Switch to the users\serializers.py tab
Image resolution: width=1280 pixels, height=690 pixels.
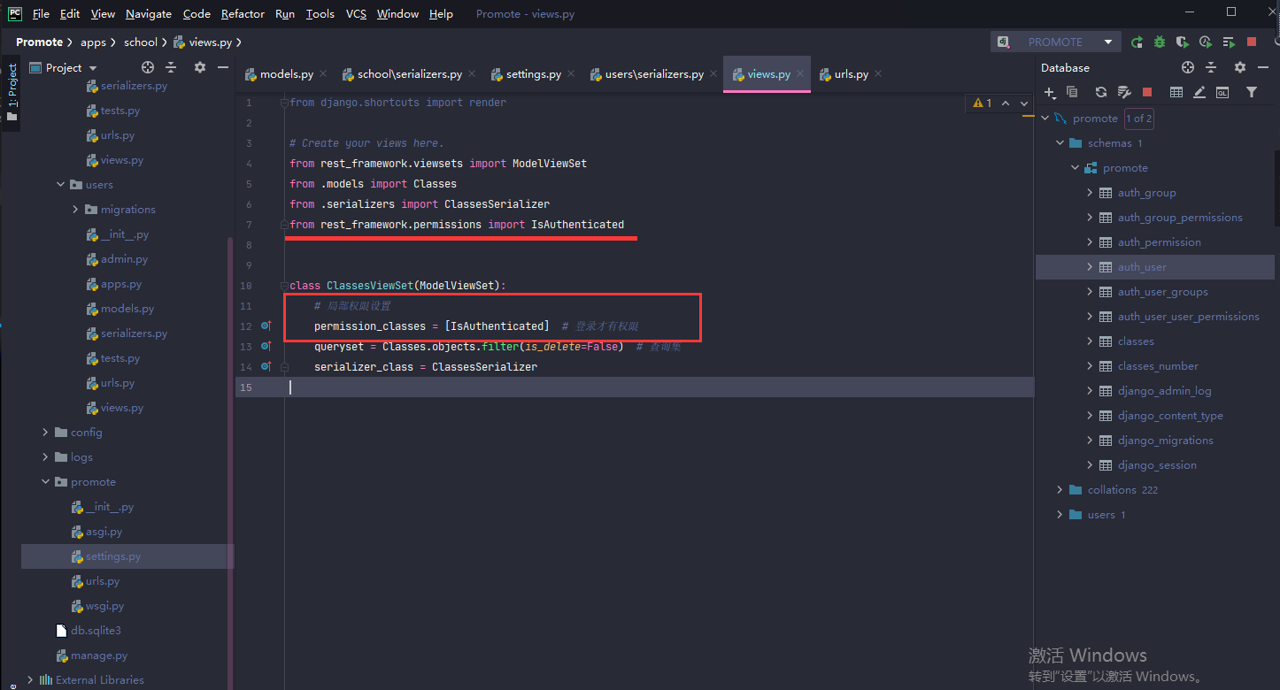(654, 74)
